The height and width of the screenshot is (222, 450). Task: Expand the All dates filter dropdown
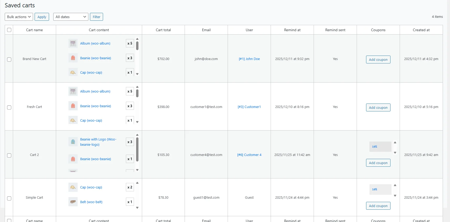71,17
